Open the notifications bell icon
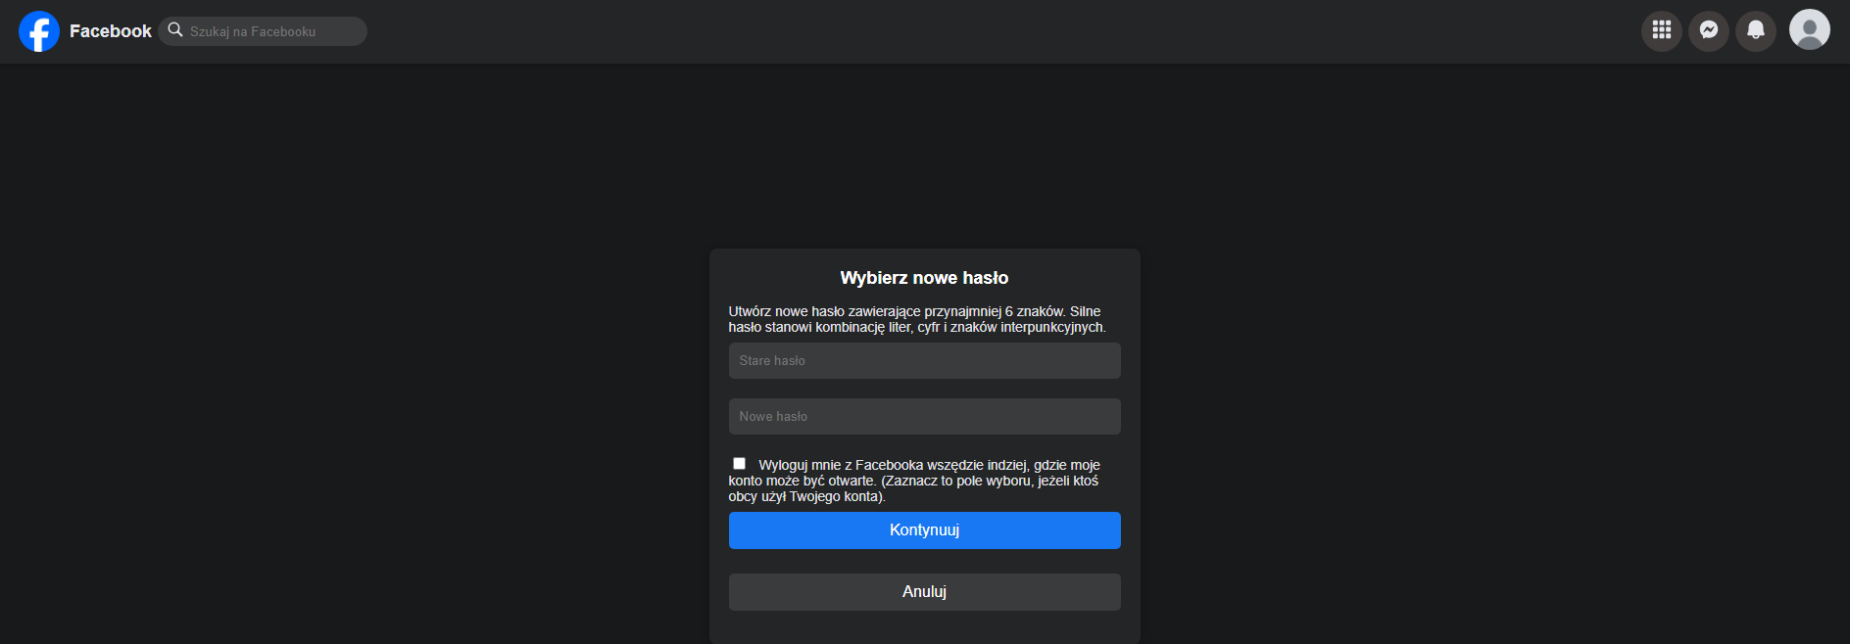Screen dimensions: 1850x644 click(x=1756, y=30)
